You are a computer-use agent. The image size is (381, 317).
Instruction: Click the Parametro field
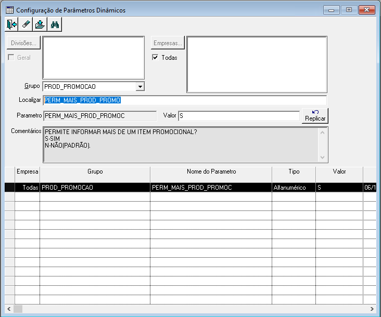[x=100, y=116]
